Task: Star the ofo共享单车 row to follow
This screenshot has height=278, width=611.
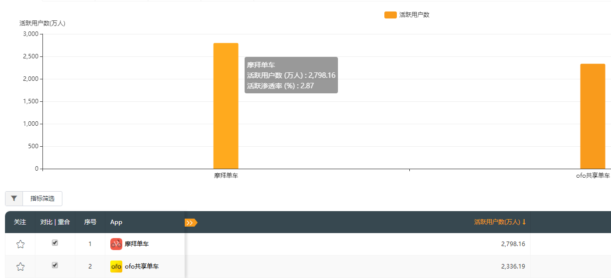Action: click(x=20, y=267)
